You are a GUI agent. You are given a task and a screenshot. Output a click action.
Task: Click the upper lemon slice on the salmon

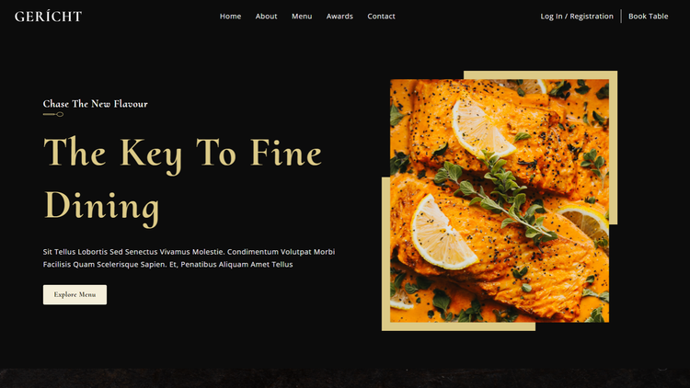481,129
